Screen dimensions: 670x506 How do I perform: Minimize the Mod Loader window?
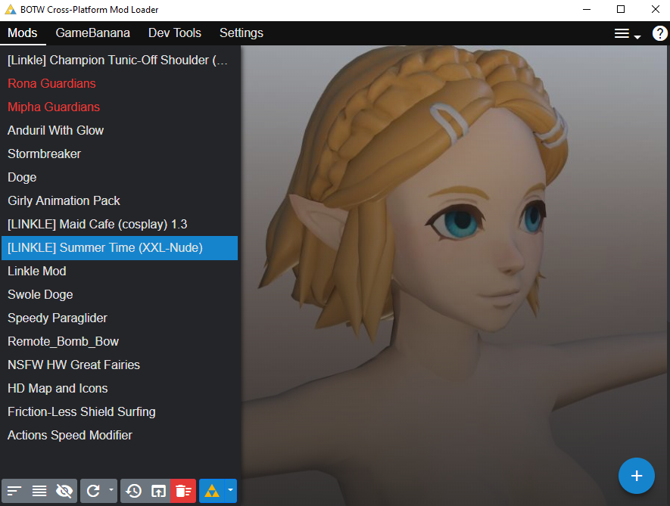point(587,9)
